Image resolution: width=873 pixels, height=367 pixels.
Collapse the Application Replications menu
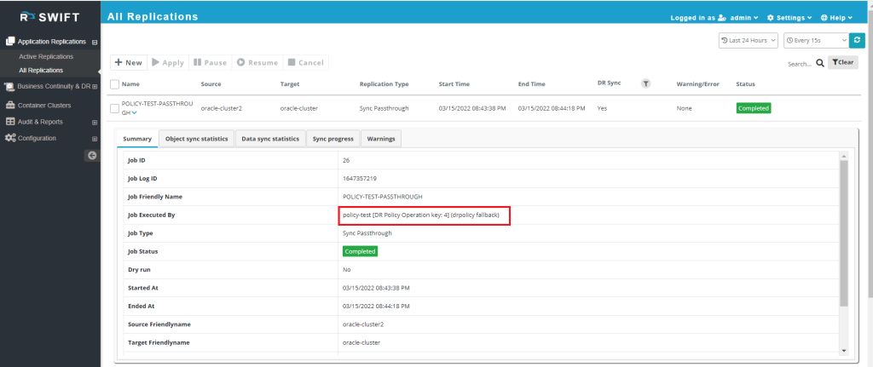94,43
